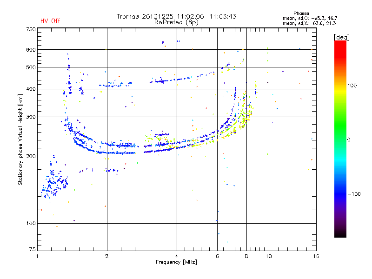Click x-axis tick label '2'

tap(107, 256)
